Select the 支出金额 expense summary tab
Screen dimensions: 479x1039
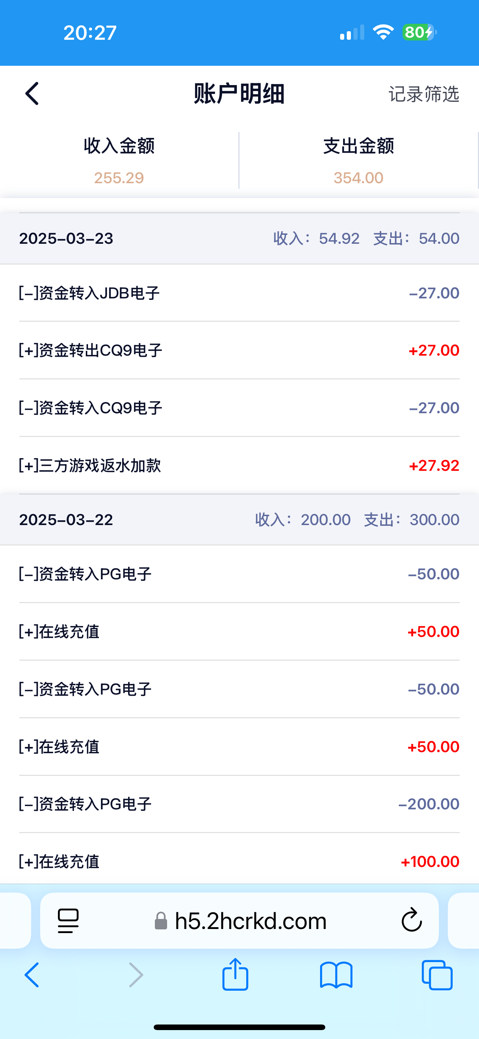pyautogui.click(x=358, y=160)
